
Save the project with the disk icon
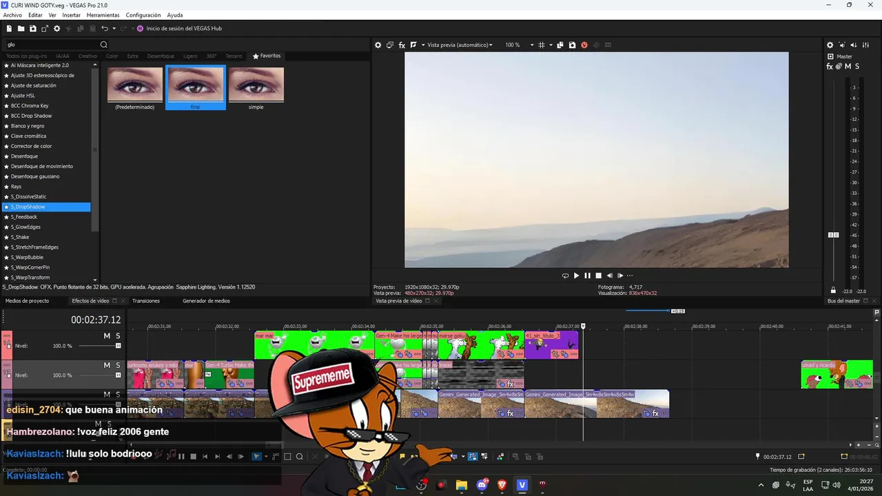(x=33, y=28)
